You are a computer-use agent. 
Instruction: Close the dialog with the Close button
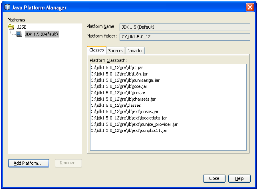[x=214, y=178]
